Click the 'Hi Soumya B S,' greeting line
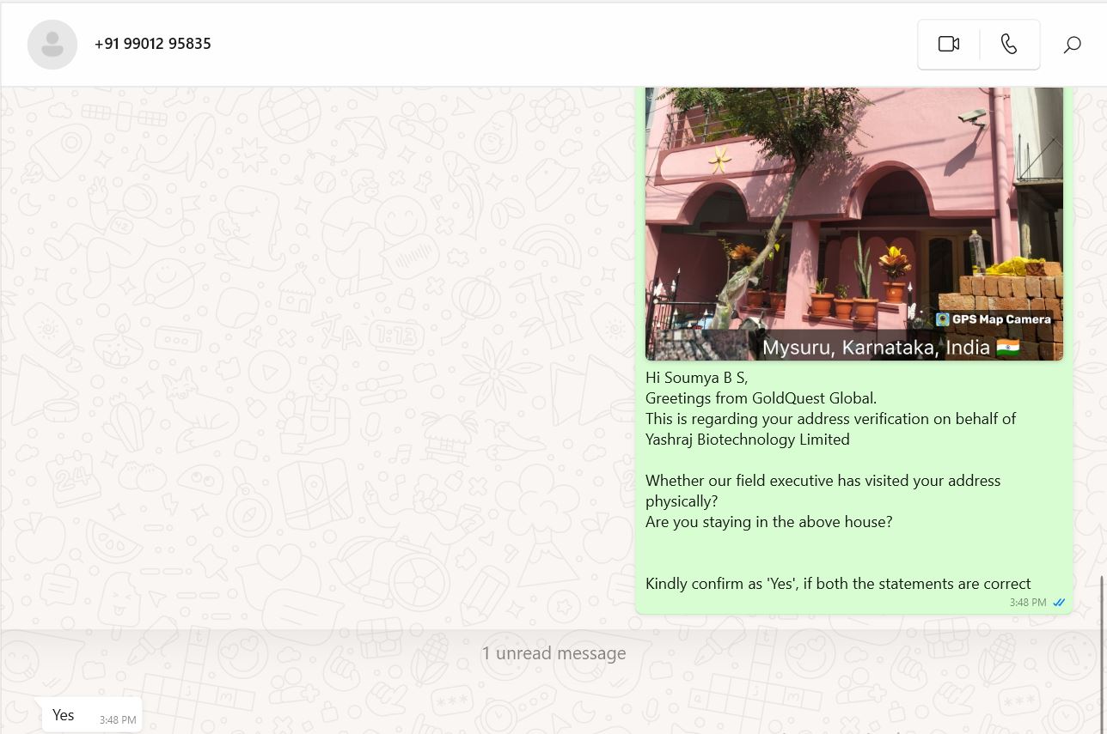Screen dimensions: 1107x734 696,378
